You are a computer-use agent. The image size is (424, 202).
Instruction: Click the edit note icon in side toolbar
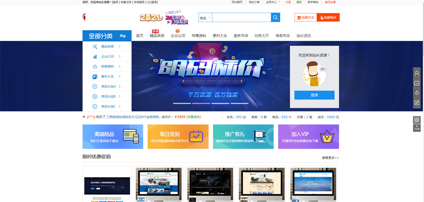click(416, 102)
